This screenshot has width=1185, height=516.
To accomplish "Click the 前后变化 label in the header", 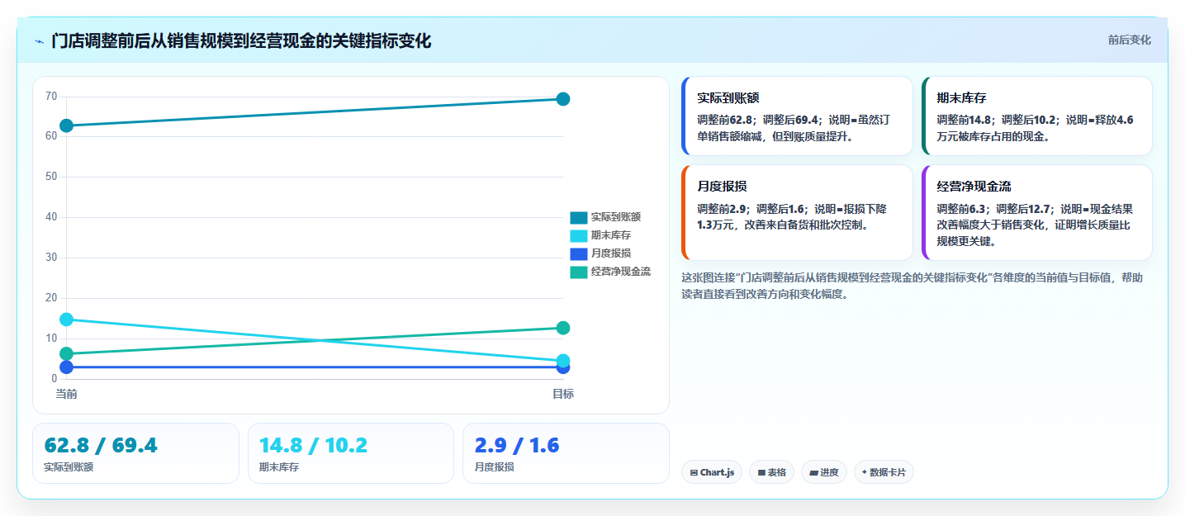I will (x=1129, y=40).
